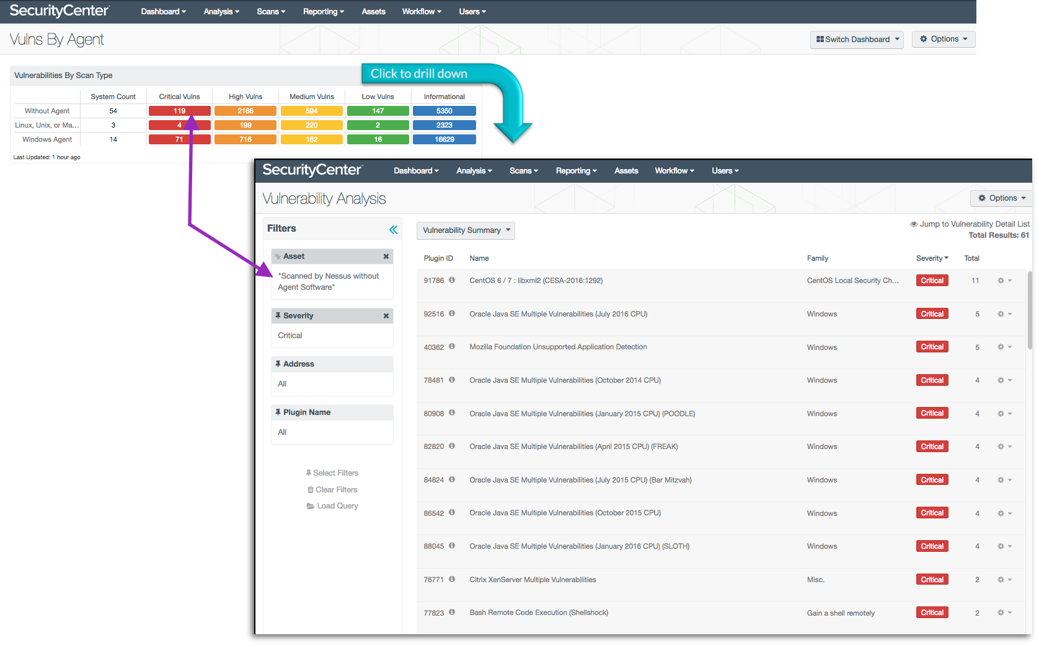Open gear menu for Citrix XenServer row

click(1004, 580)
